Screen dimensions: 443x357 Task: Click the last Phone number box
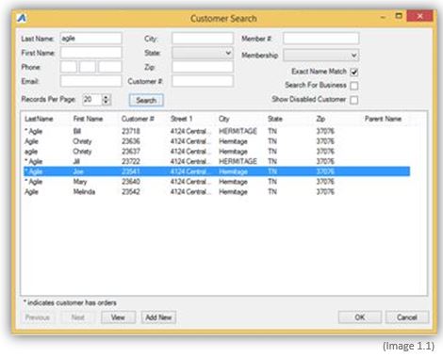110,67
